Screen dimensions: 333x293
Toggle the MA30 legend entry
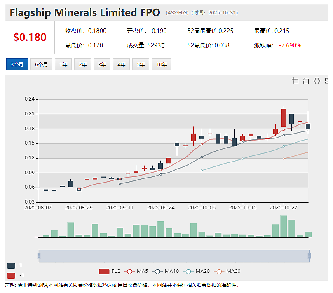click(227, 271)
